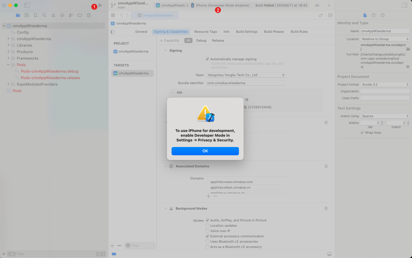The height and width of the screenshot is (258, 412).
Task: Open Location Relative to Group dropdown
Action: pos(385,39)
